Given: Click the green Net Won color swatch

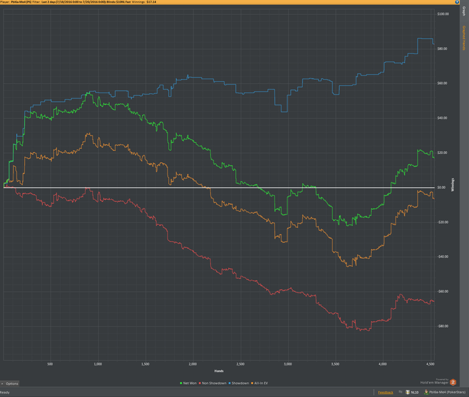Looking at the screenshot, I should (x=181, y=383).
